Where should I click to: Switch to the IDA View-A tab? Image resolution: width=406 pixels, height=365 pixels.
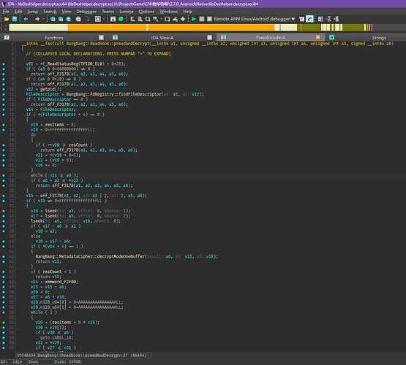162,37
